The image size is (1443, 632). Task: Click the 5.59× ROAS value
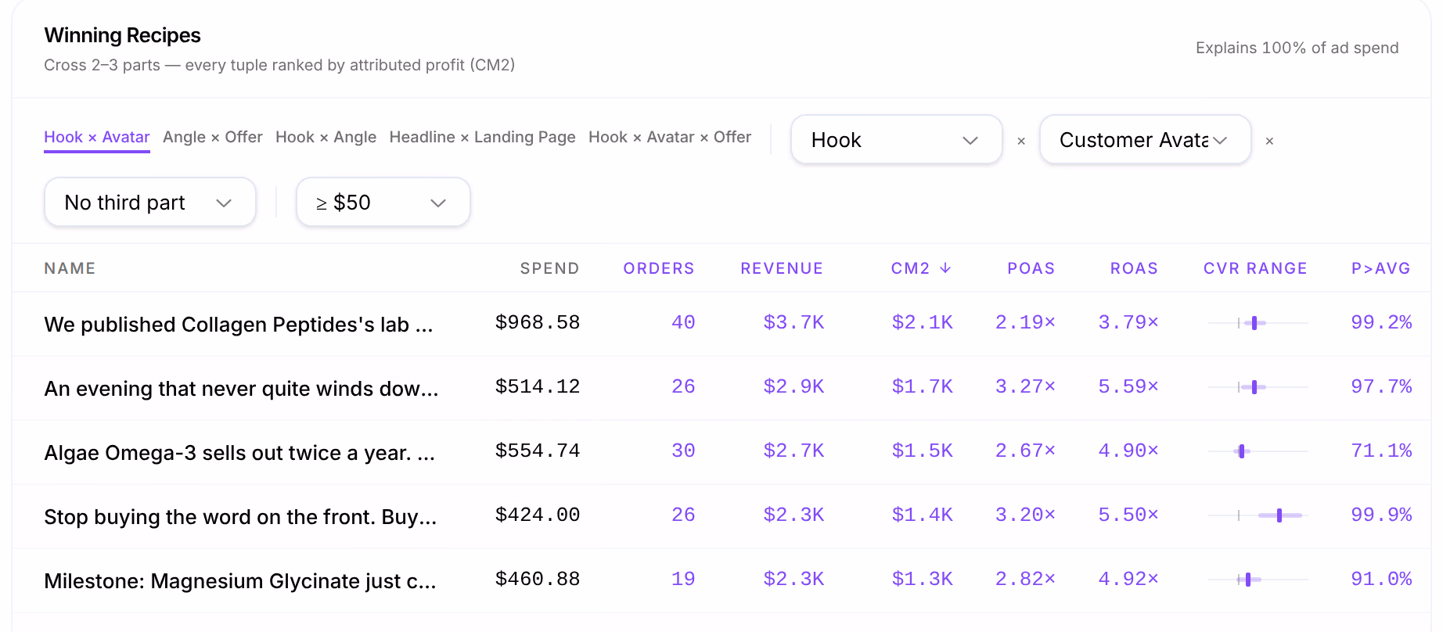(x=1128, y=386)
